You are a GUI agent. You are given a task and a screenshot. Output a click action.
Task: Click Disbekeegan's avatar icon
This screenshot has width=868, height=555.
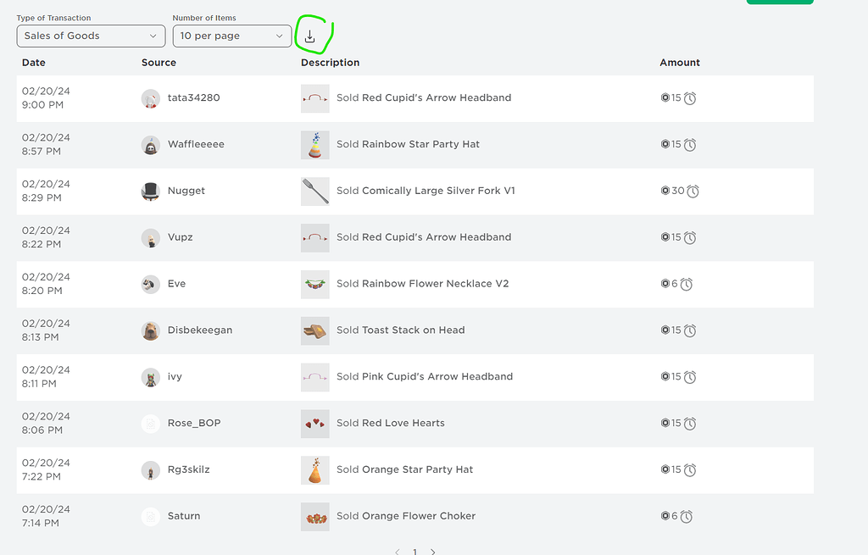click(150, 330)
